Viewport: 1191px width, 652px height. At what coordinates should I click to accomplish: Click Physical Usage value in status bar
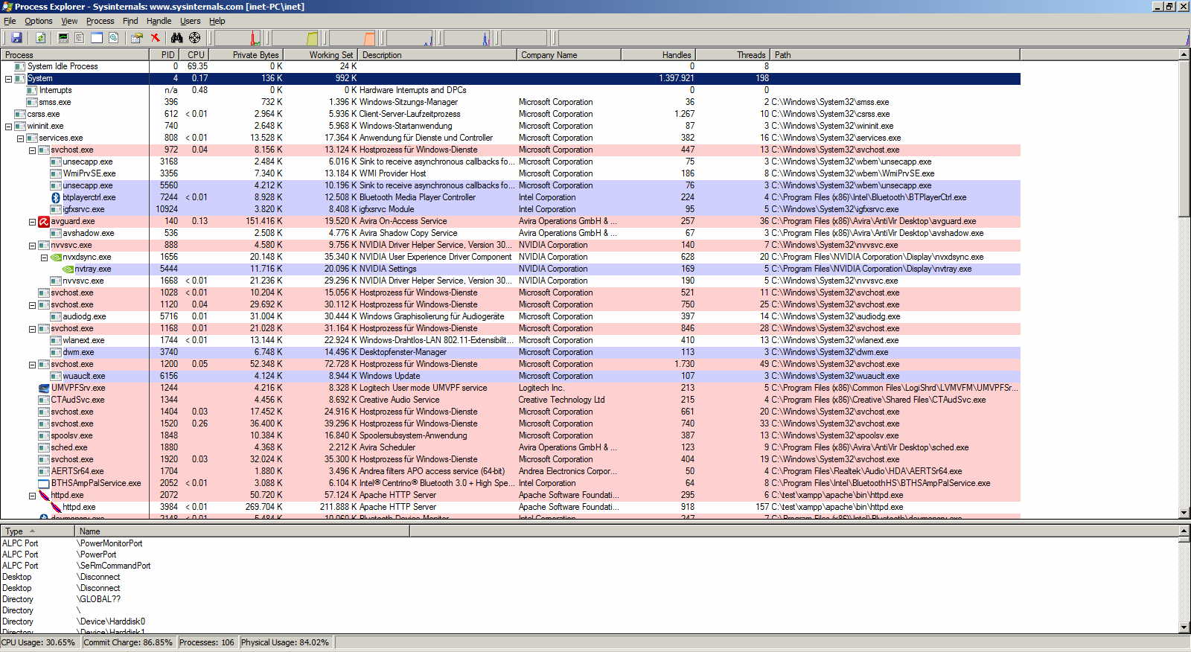[x=285, y=642]
